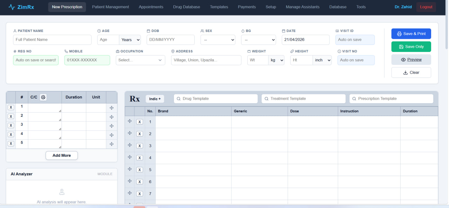This screenshot has width=449, height=208.
Task: Delete C/C row 2 with its X icon
Action: coord(11,116)
